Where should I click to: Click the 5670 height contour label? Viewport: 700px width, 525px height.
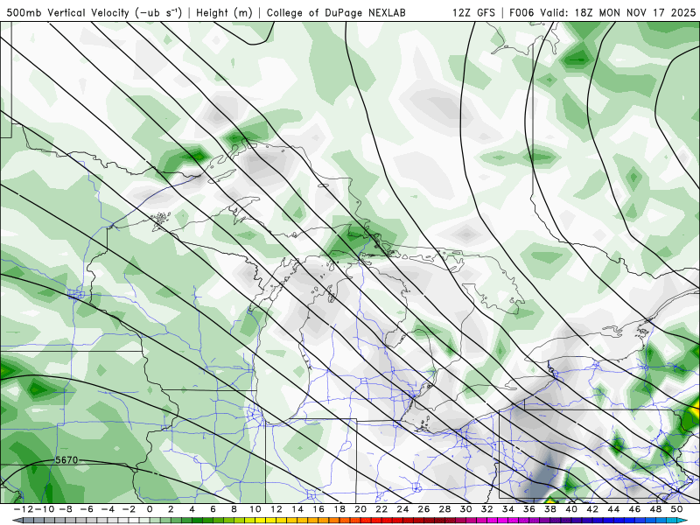(x=66, y=460)
